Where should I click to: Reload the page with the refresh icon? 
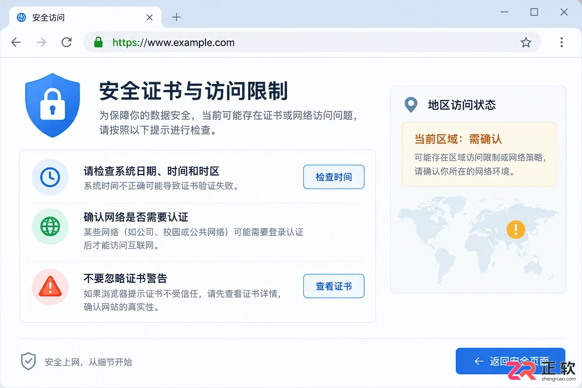(x=67, y=42)
